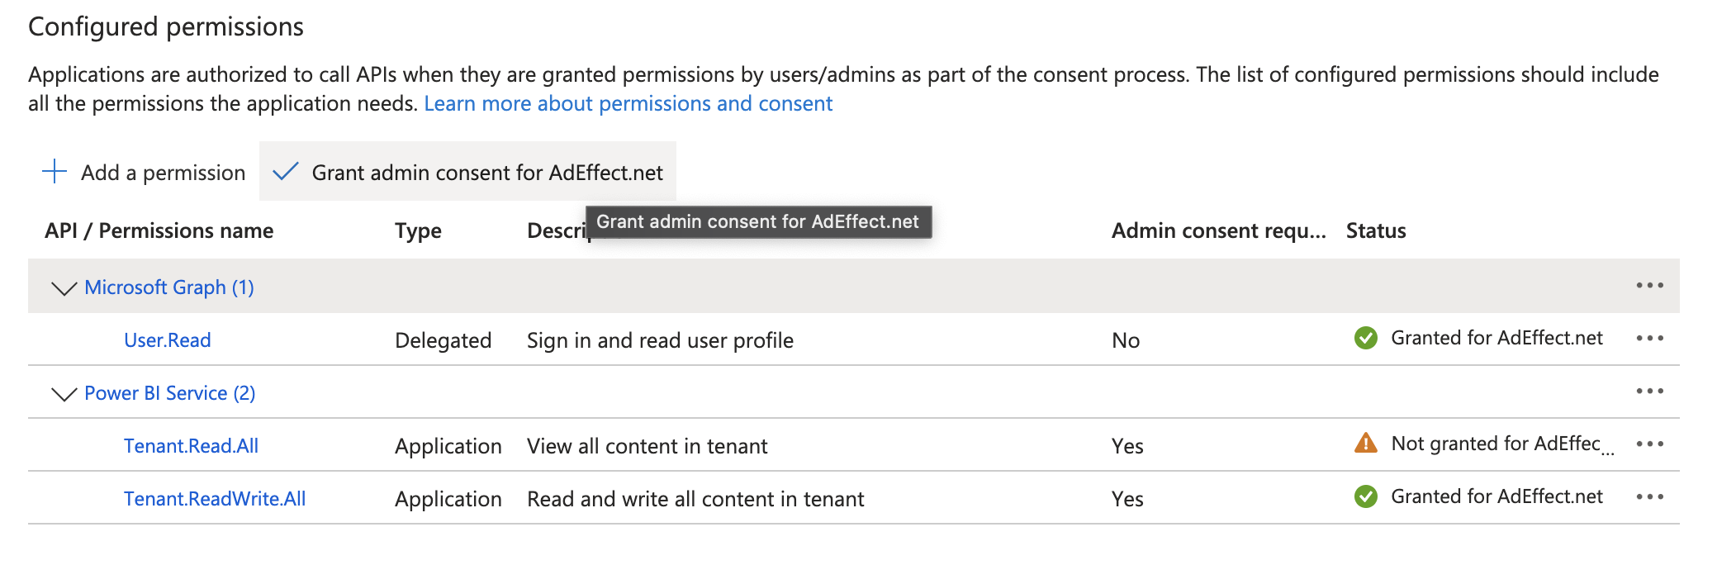Open the Tenant.Read.All permission link
The height and width of the screenshot is (565, 1736).
coord(191,446)
